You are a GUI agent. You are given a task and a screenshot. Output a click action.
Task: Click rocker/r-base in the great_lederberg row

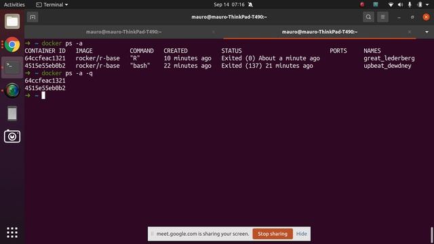[98, 58]
